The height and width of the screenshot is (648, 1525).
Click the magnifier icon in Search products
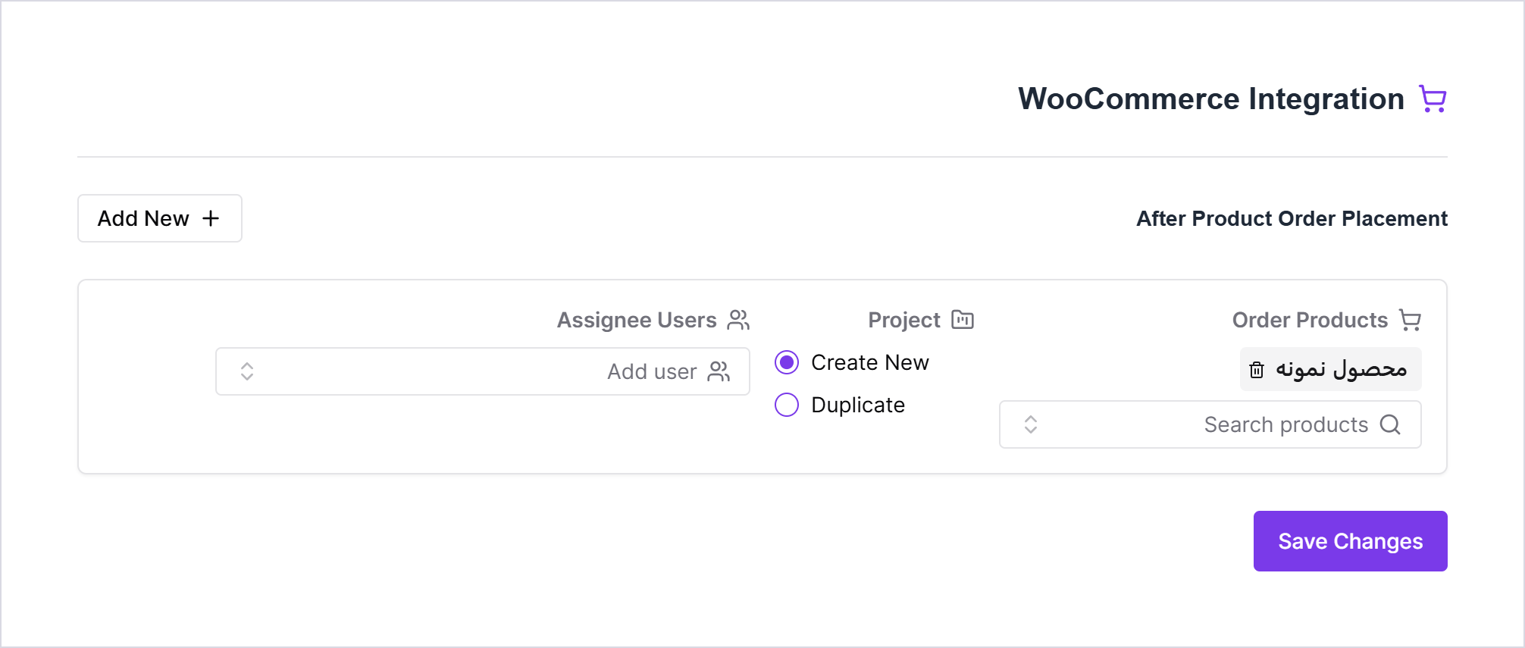click(x=1390, y=424)
